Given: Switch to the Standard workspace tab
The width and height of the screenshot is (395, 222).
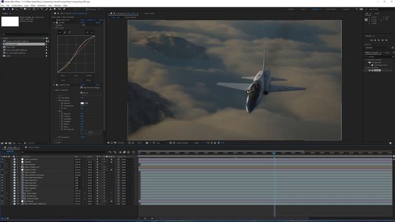Looking at the screenshot, I should (x=315, y=9).
